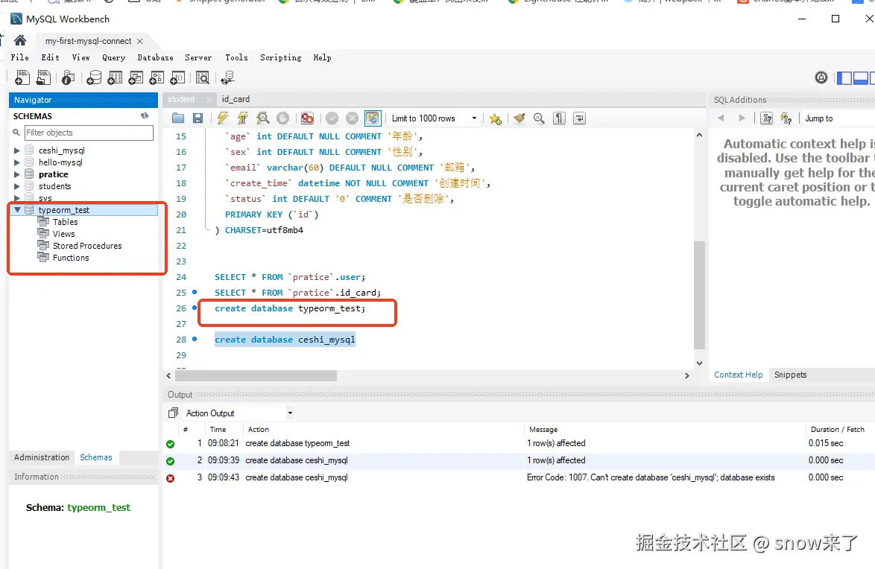Refresh the SCHEMAS list

[x=145, y=116]
